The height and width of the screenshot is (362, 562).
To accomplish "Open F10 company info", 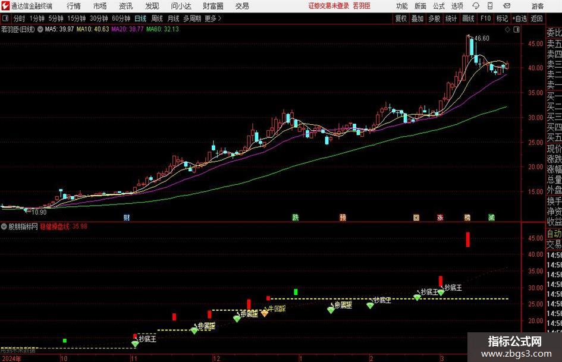I will [486, 18].
